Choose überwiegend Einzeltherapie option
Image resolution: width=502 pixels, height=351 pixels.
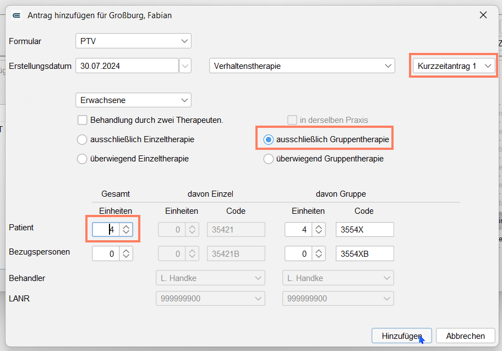(82, 159)
